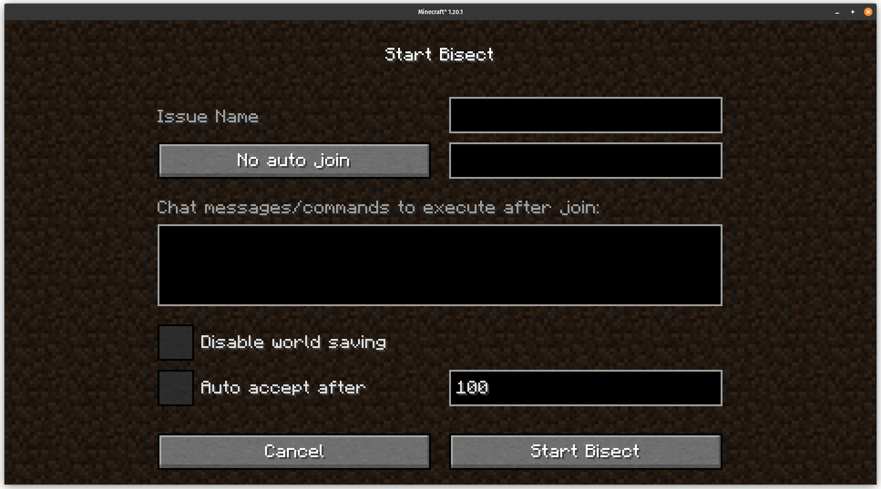Minimize the Minecraft window

coord(837,12)
